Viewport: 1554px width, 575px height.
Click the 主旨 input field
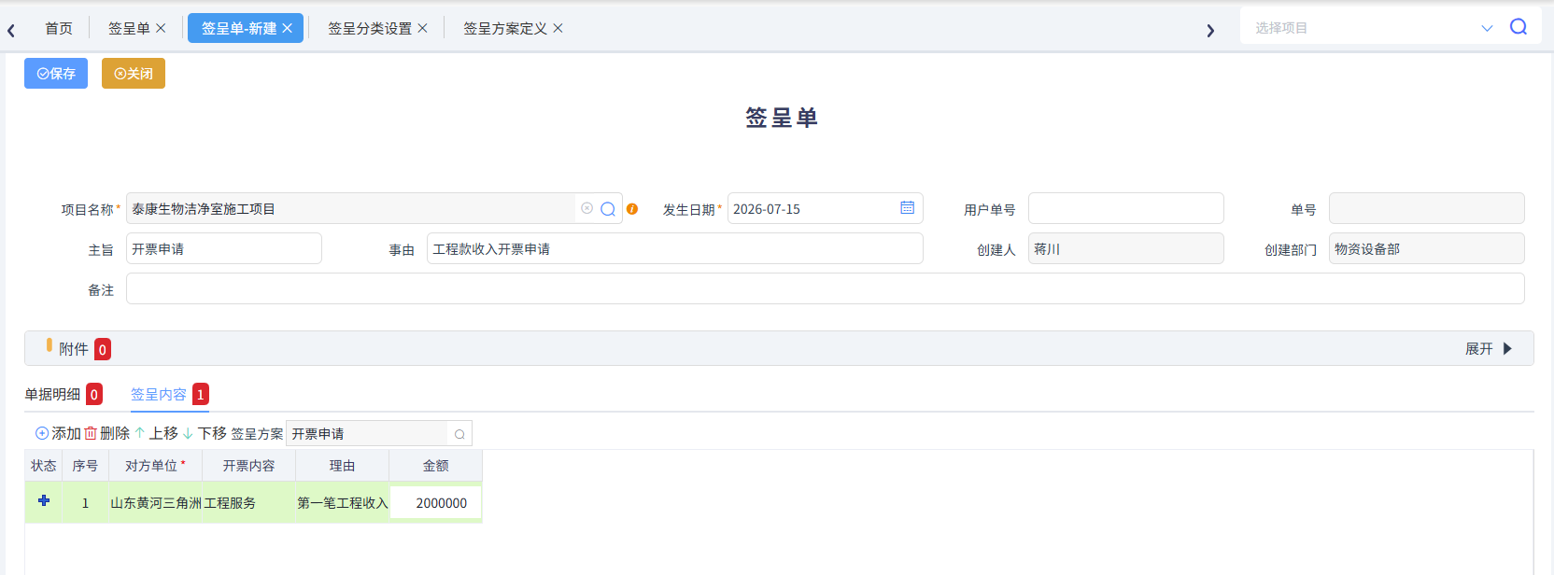point(224,248)
